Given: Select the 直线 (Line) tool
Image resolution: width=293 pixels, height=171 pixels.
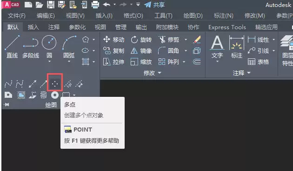Looking at the screenshot, I should coord(12,46).
